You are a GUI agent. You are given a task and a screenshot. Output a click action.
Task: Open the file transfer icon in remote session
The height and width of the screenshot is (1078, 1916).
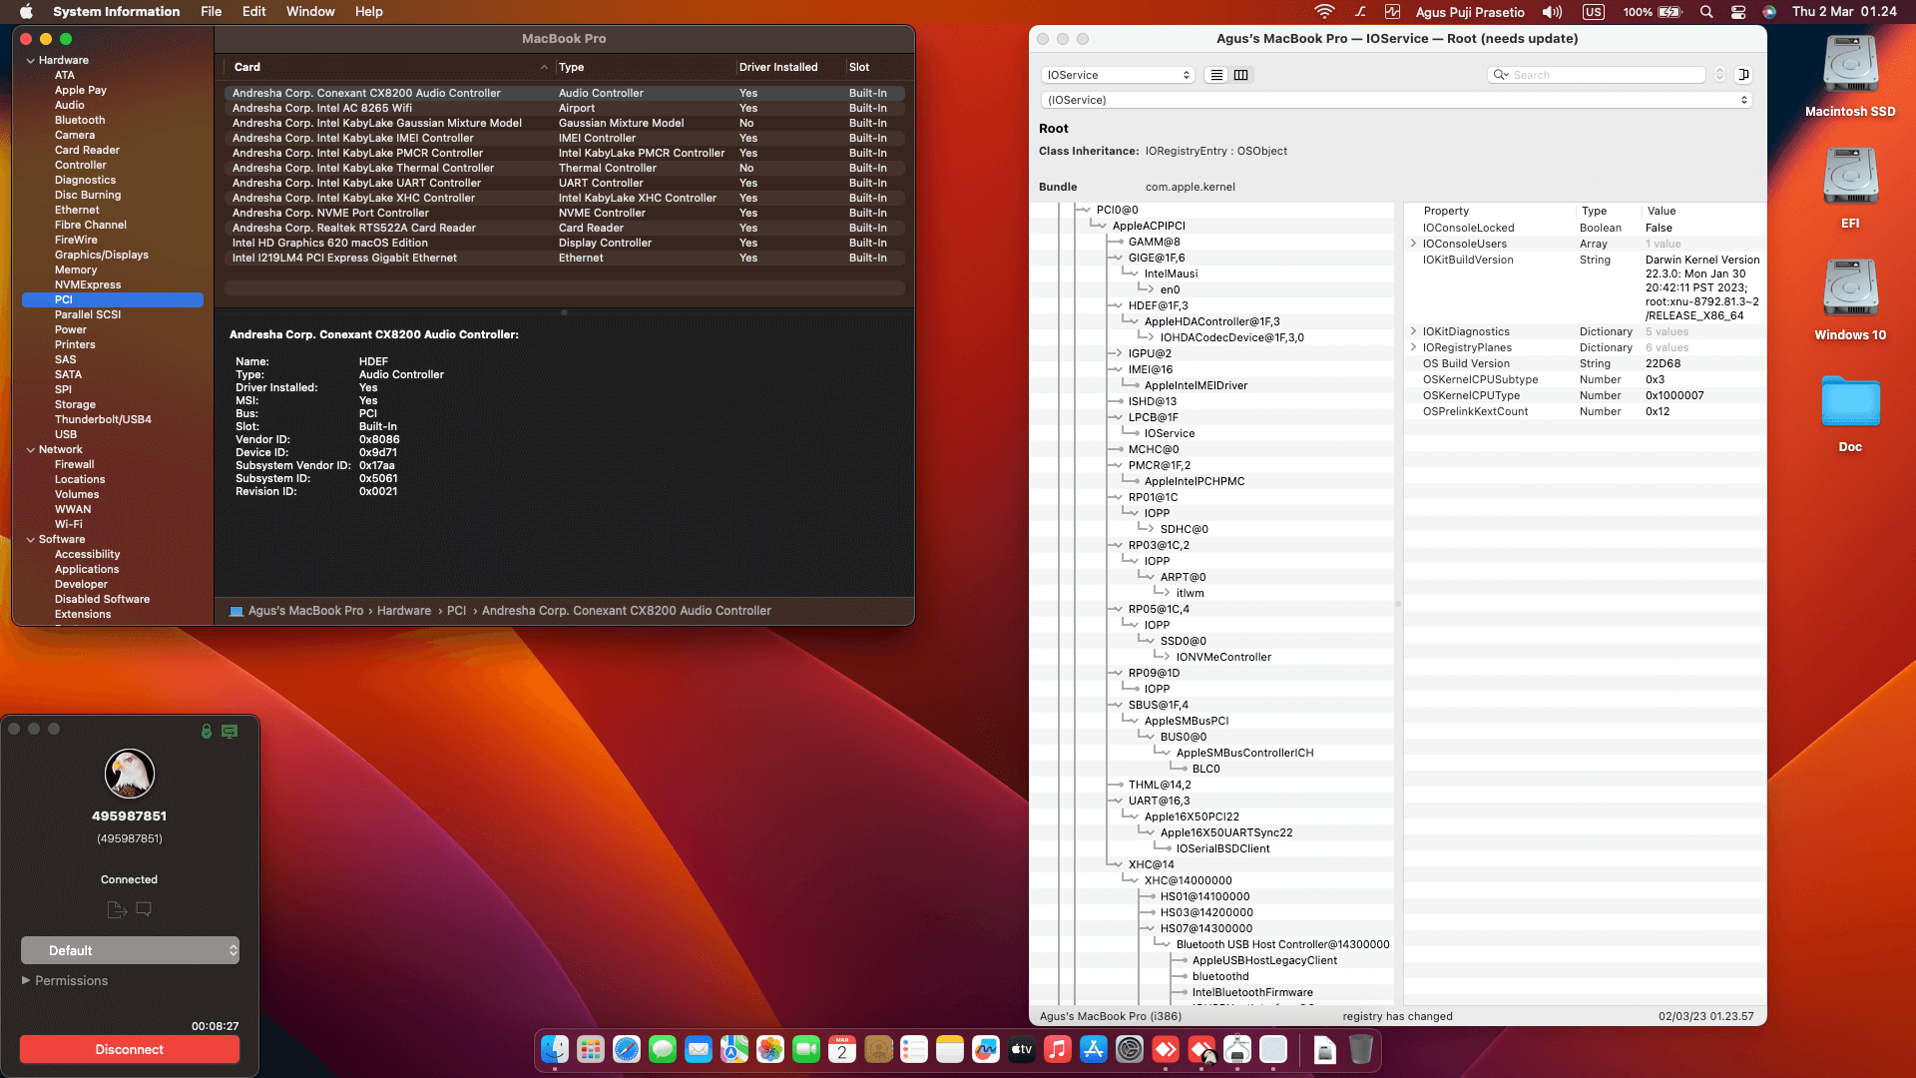(x=116, y=909)
